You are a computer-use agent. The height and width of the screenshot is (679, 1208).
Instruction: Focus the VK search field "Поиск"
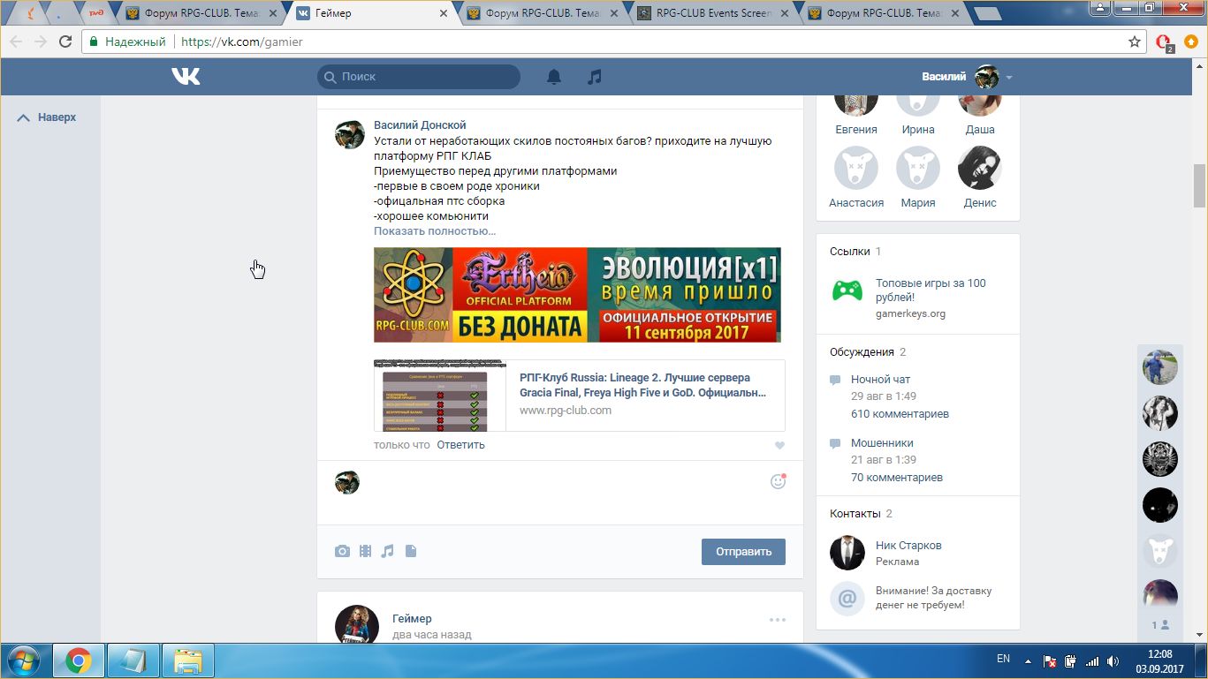[x=419, y=77]
